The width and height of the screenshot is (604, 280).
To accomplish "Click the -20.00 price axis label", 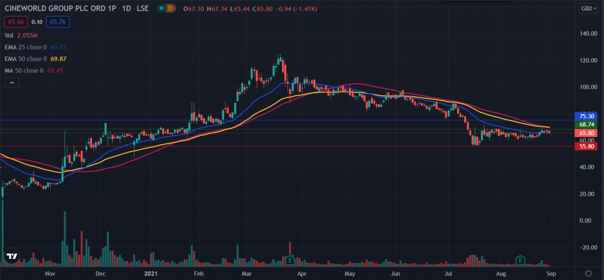I will click(588, 247).
